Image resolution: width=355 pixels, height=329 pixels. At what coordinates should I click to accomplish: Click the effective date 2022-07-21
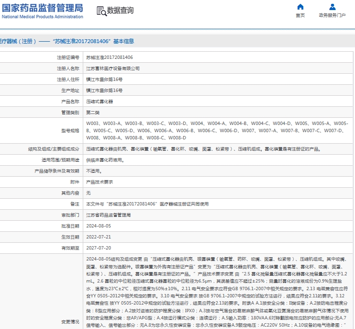pyautogui.click(x=99, y=237)
